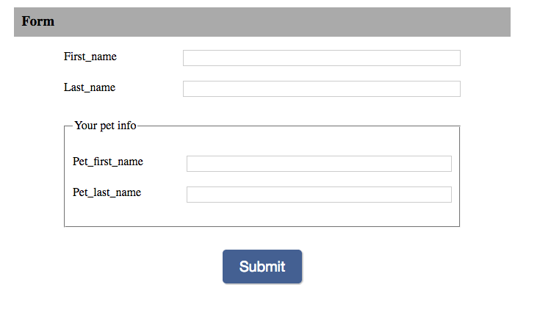Click the First_name text input
This screenshot has width=551, height=326.
(x=321, y=58)
